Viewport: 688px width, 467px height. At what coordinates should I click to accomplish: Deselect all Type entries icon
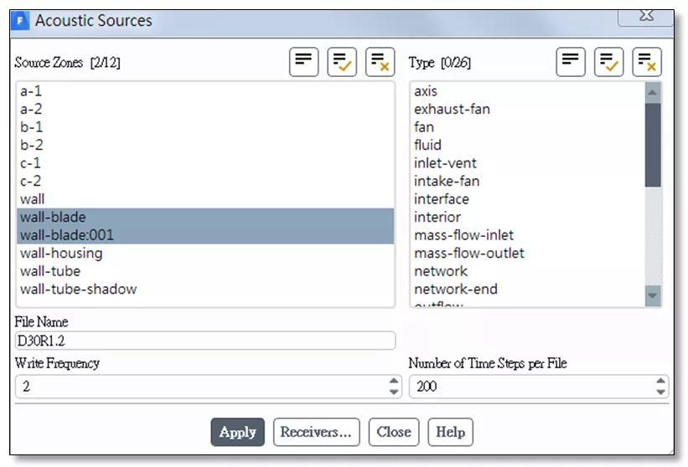[647, 62]
